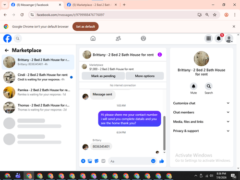The height and width of the screenshot is (180, 240).
Task: Open Chrome three-dot menu
Action: click(x=235, y=15)
